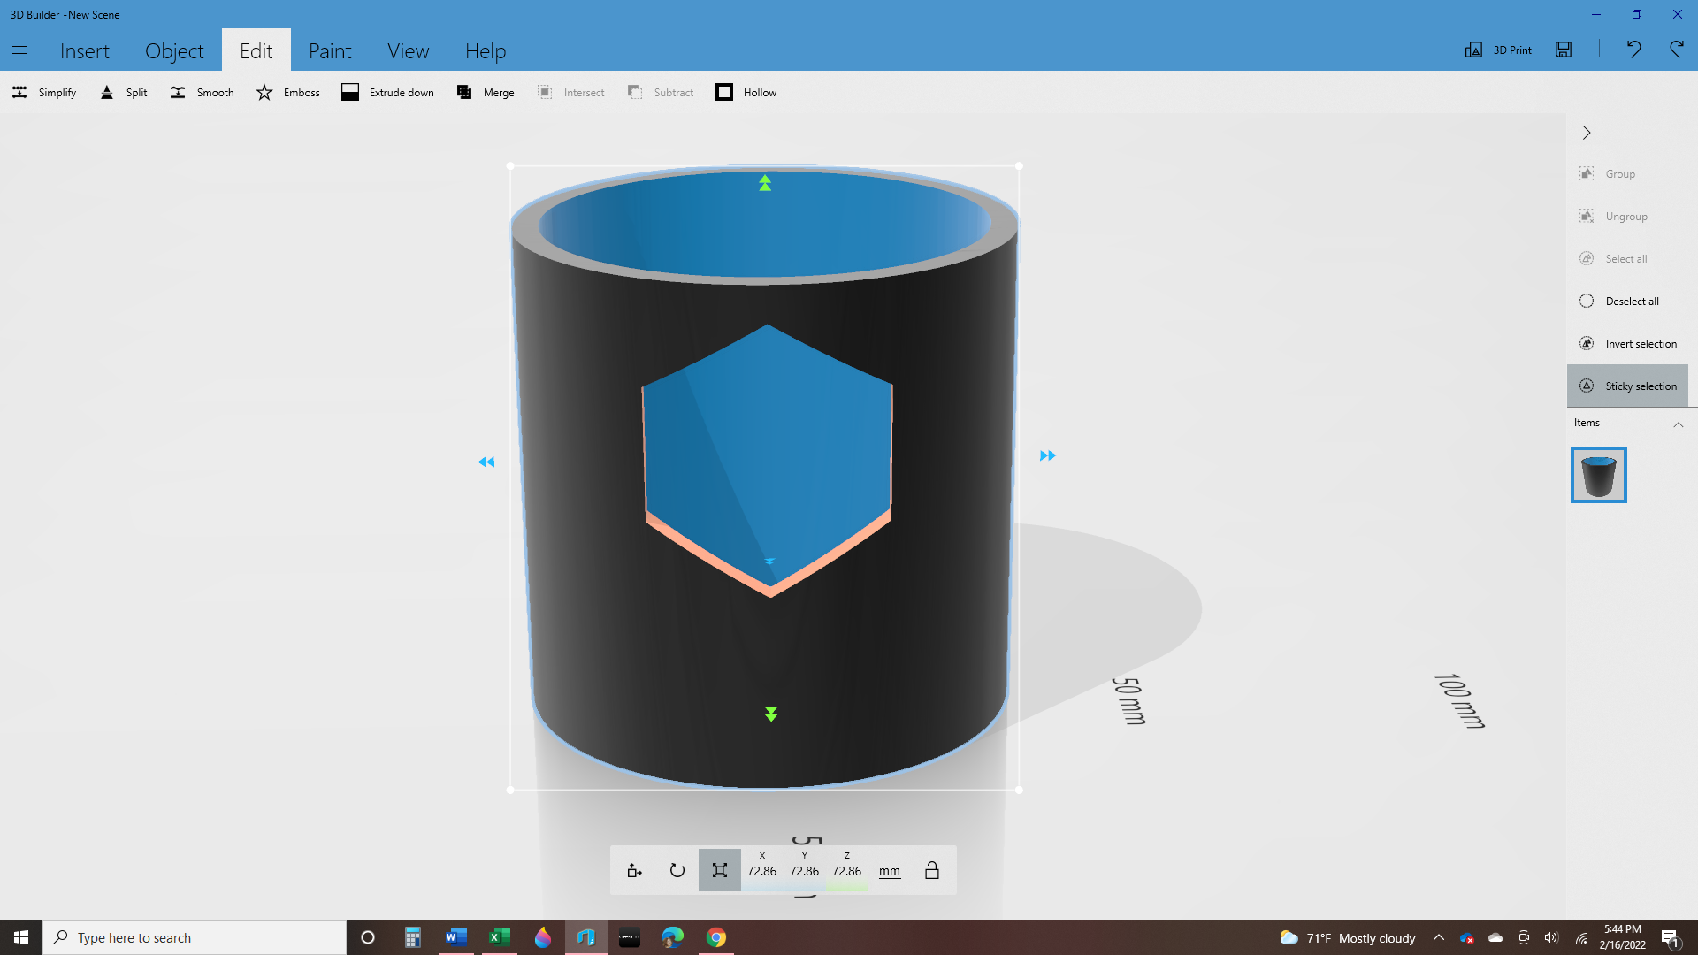Collapse the Items section chevron
Screen dimensions: 1698x955
pos(1678,424)
